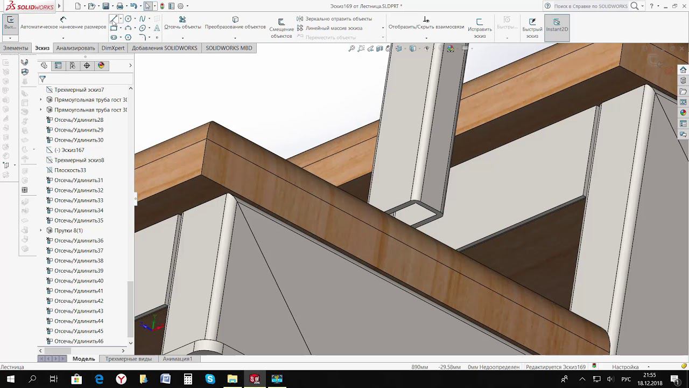689x388 pixels.
Task: Choose the Ellipse sketch tool
Action: [x=142, y=28]
